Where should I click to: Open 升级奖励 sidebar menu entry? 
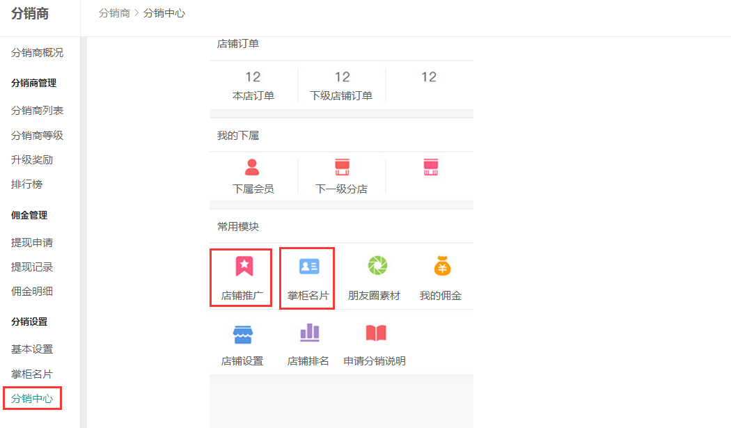point(32,160)
